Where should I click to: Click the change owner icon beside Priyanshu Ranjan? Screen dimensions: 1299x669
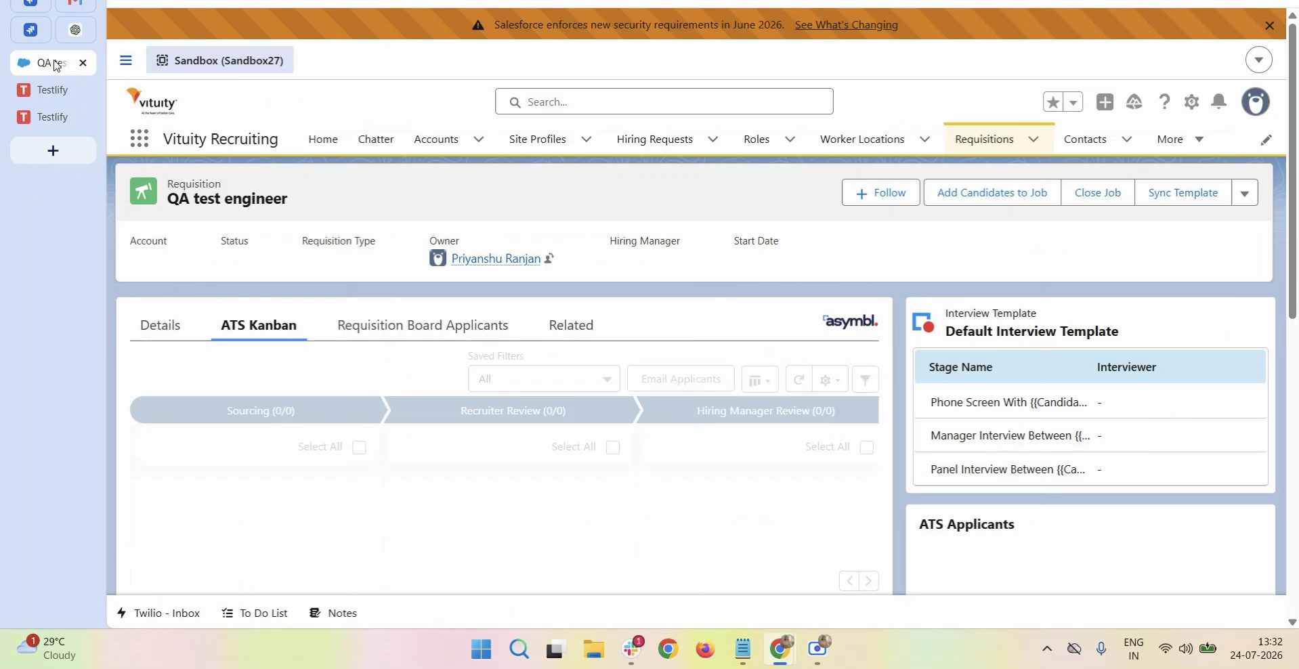549,259
